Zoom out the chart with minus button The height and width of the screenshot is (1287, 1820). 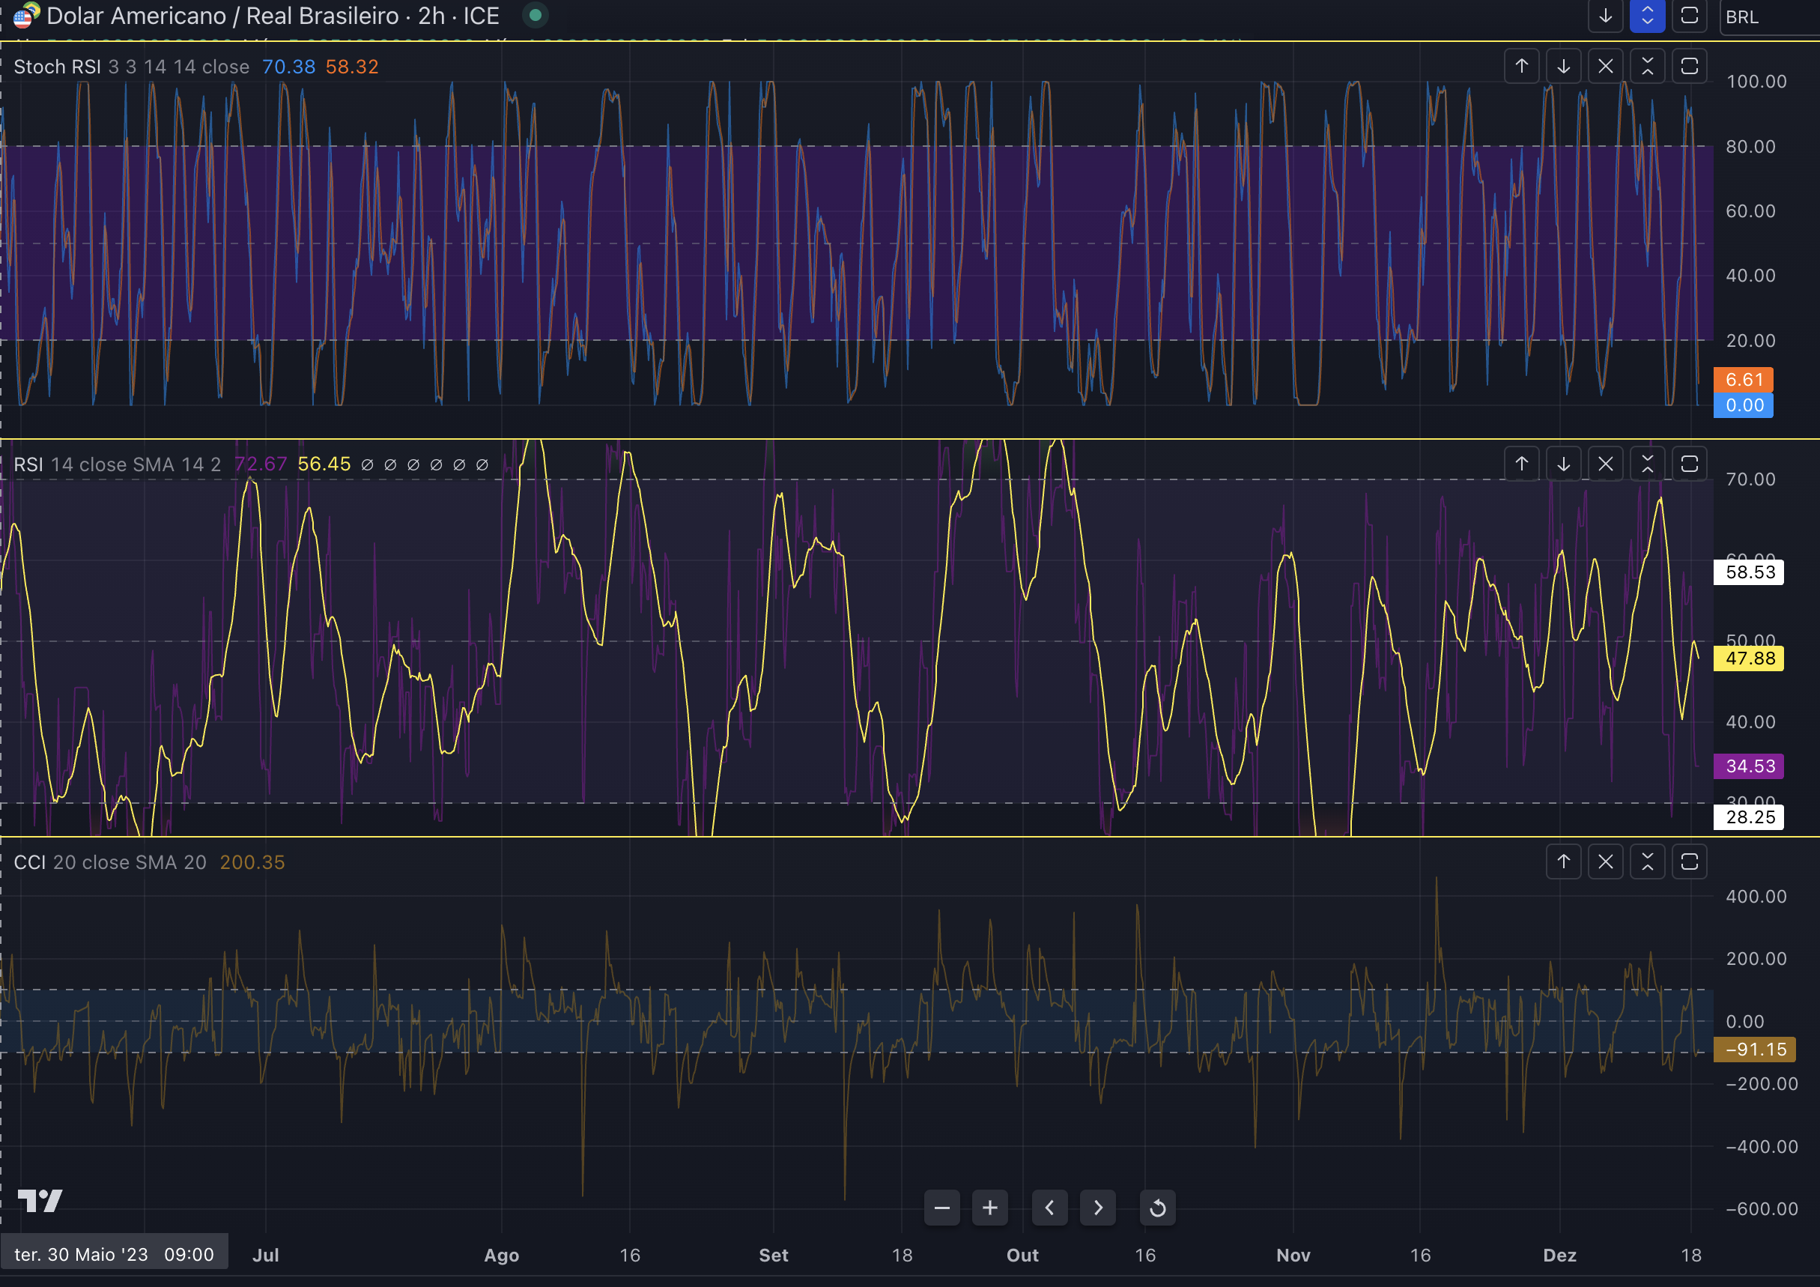(x=941, y=1208)
